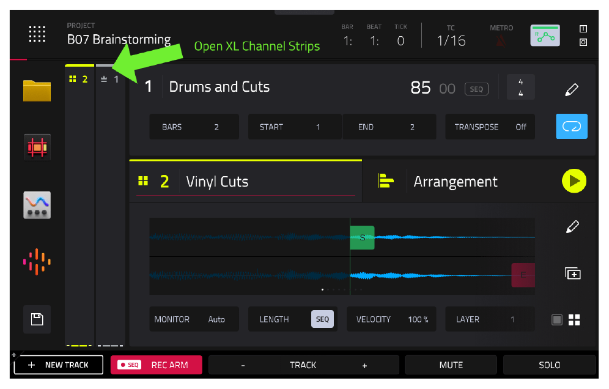
Task: Click the save disk icon
Action: (x=37, y=319)
